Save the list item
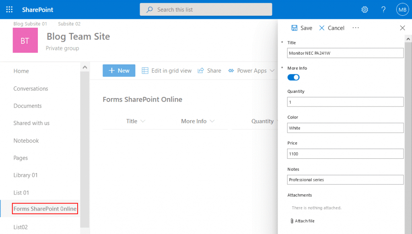This screenshot has width=412, height=234. pos(301,28)
